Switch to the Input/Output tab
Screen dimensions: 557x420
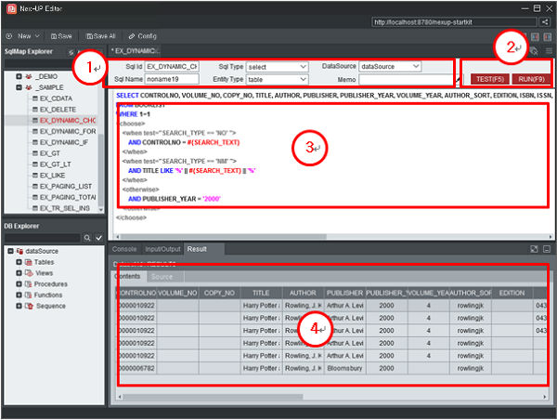pyautogui.click(x=162, y=249)
